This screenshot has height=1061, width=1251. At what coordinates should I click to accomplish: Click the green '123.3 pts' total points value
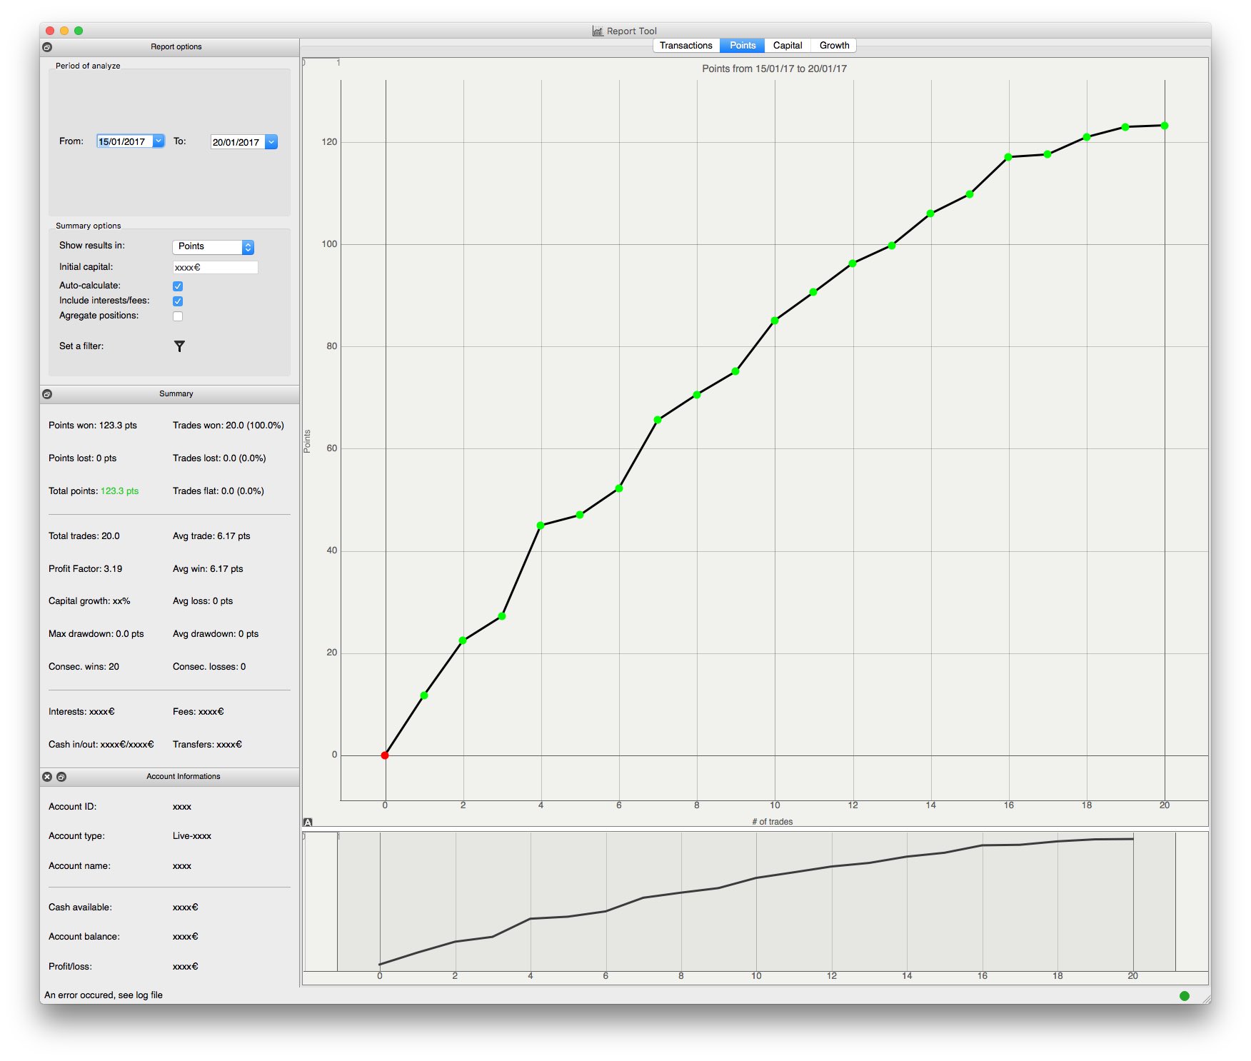120,491
